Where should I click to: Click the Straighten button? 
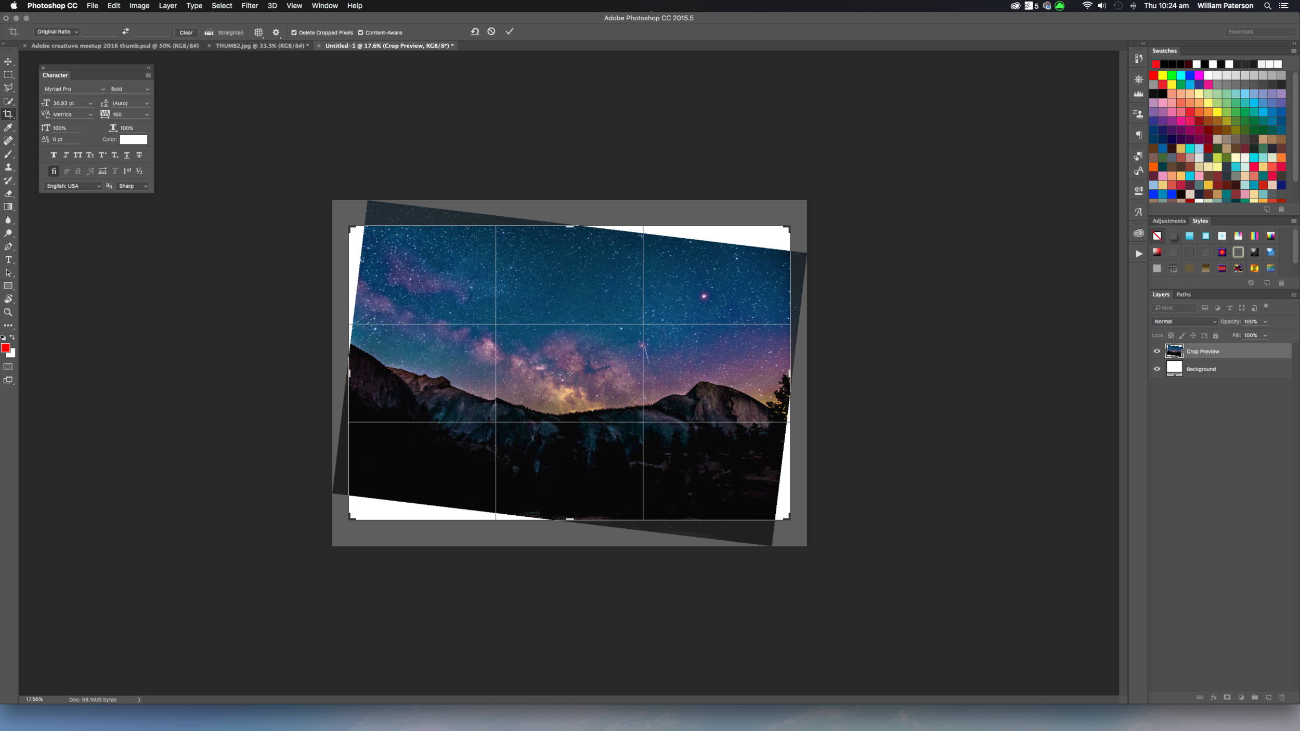pyautogui.click(x=224, y=32)
